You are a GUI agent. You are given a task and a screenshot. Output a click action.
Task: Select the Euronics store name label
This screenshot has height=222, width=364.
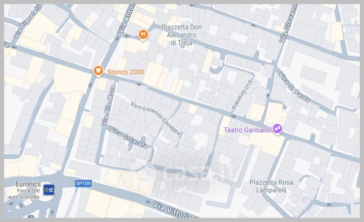coord(28,184)
